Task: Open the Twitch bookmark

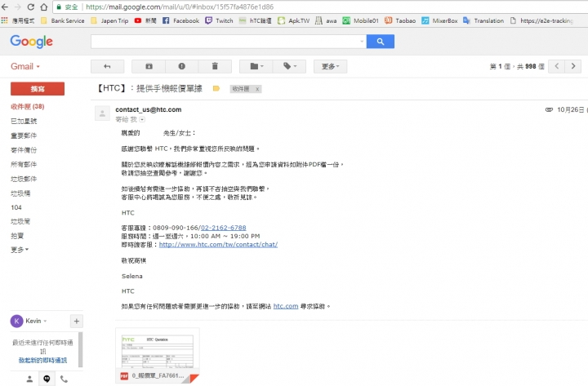Action: pos(219,20)
